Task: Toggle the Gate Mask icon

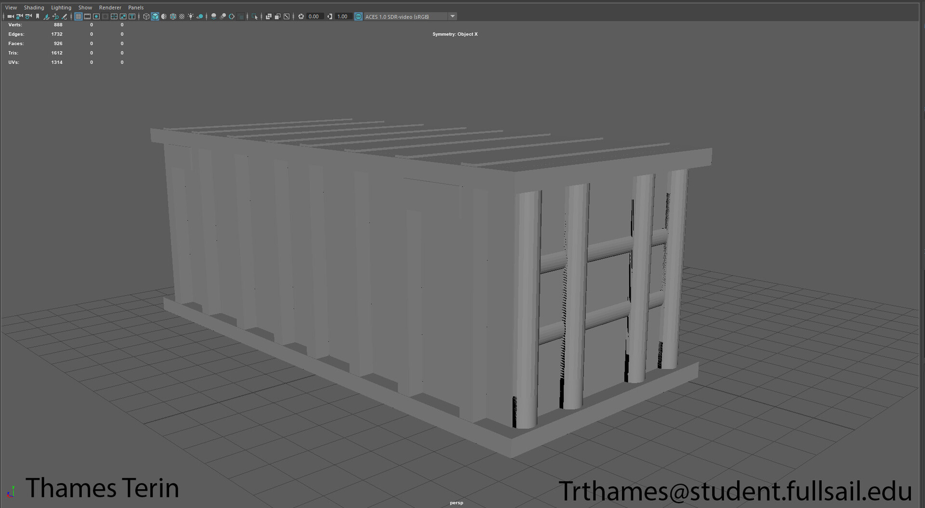Action: tap(105, 16)
